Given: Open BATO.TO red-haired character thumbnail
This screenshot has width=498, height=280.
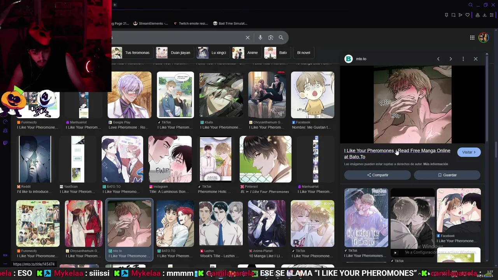Looking at the screenshot, I should click(x=175, y=224).
